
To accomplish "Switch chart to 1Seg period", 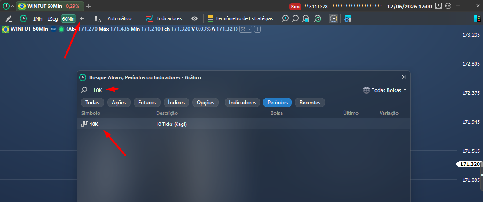I will pyautogui.click(x=53, y=19).
